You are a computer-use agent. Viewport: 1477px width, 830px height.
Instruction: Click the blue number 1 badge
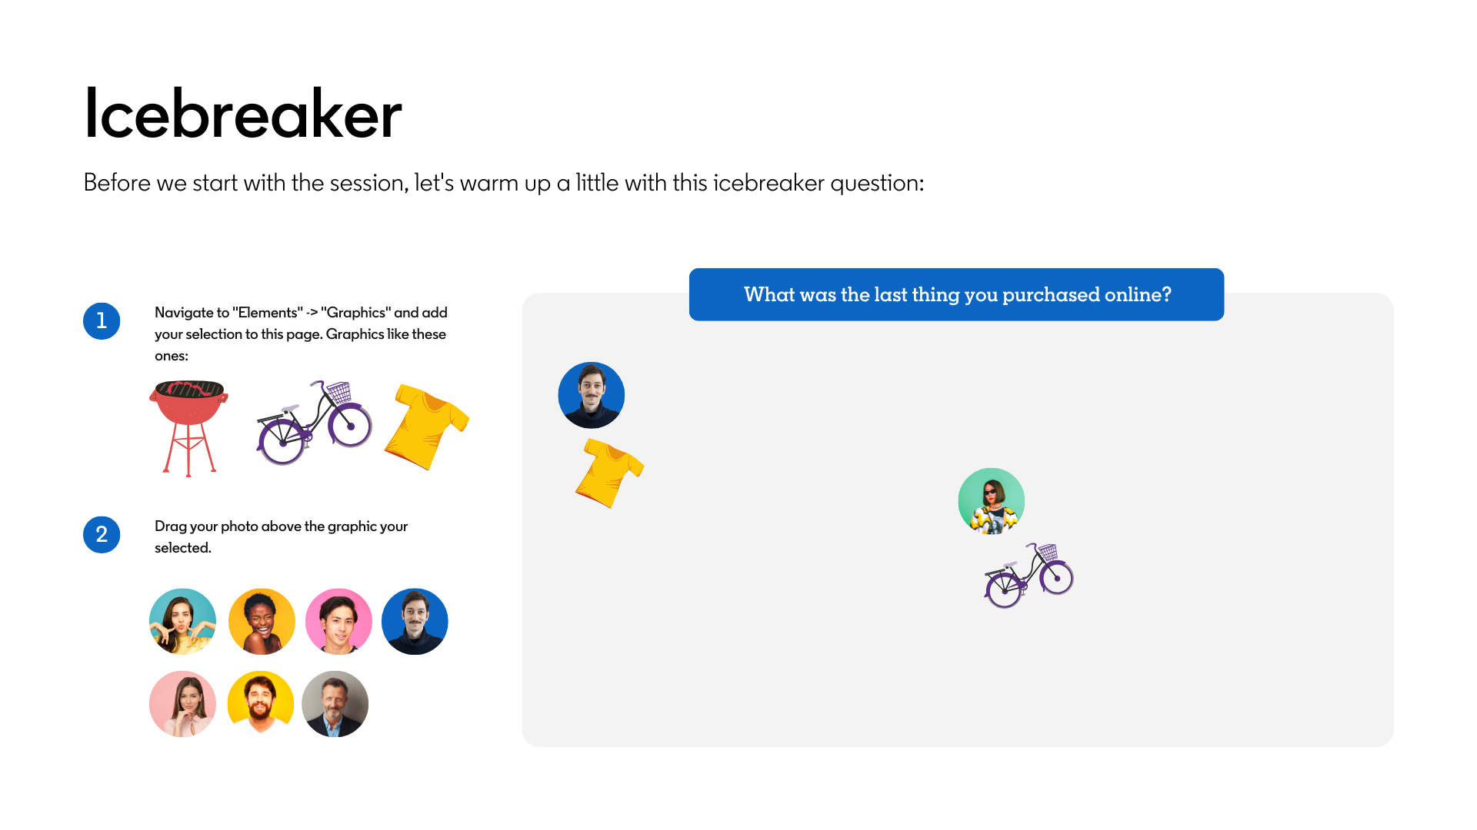pyautogui.click(x=102, y=321)
